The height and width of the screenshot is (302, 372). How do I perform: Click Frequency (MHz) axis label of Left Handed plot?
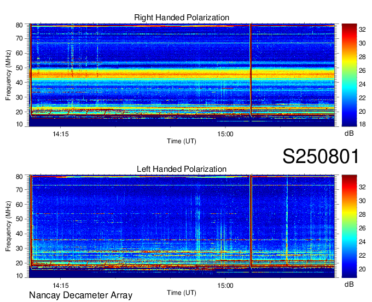[x=8, y=226]
